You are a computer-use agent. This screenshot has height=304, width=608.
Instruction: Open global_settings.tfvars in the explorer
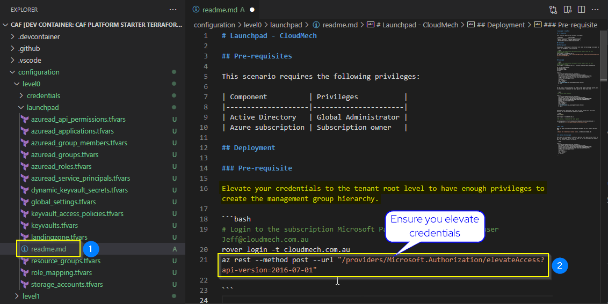(63, 202)
